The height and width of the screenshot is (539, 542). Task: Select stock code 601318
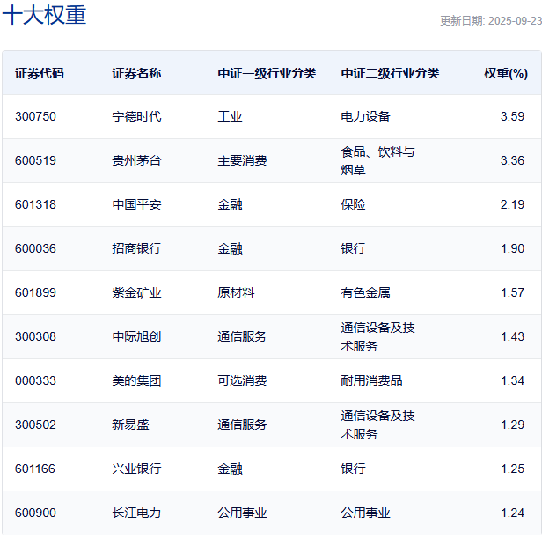(35, 204)
